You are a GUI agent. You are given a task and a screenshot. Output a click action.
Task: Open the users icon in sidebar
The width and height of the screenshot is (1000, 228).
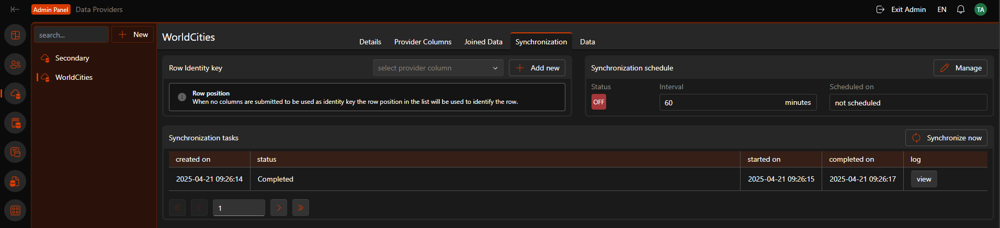pos(15,65)
